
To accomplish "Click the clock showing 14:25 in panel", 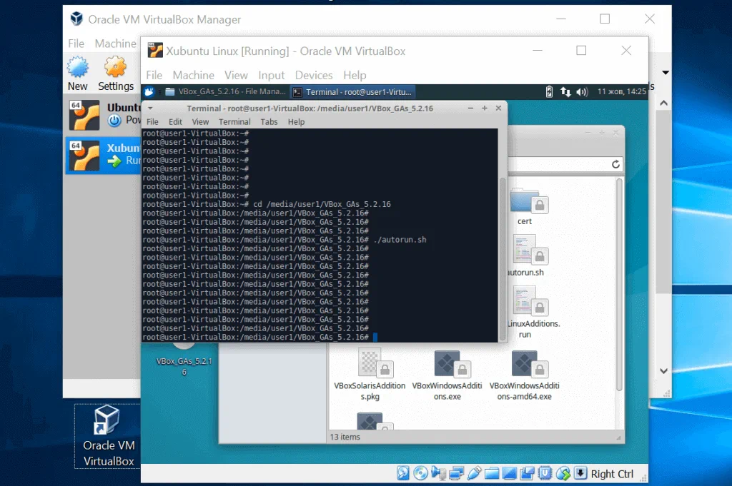I will 621,92.
